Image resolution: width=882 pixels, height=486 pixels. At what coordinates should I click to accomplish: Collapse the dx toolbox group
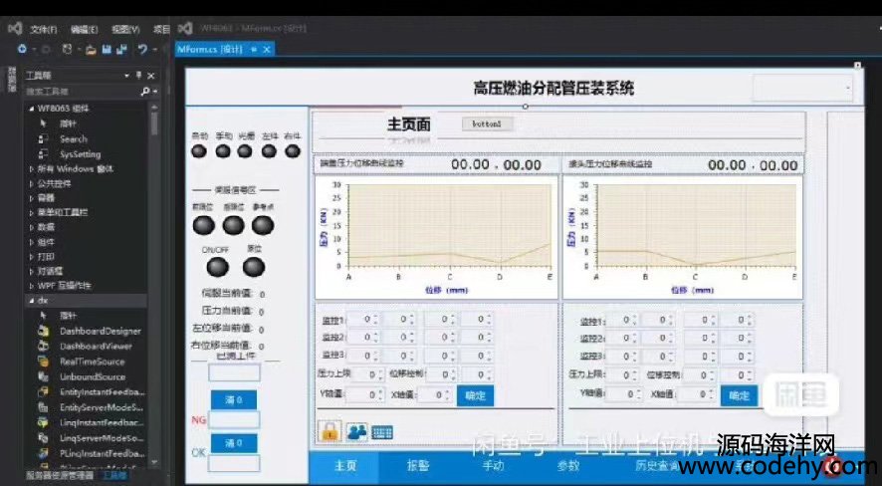click(x=31, y=300)
